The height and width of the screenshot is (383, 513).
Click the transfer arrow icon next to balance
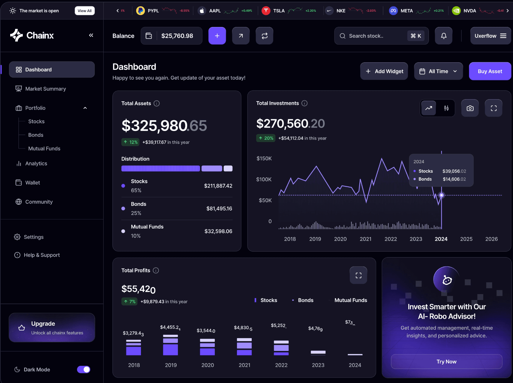coord(241,36)
